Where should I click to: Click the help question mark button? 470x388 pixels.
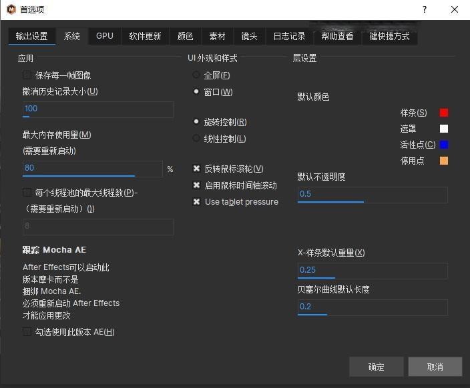tap(425, 10)
